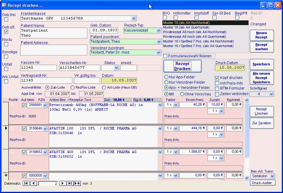Uncheck Aut Idem for PZN 3159652
The height and width of the screenshot is (193, 283).
24,152
